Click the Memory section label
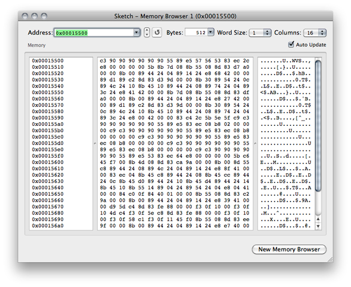 point(36,45)
